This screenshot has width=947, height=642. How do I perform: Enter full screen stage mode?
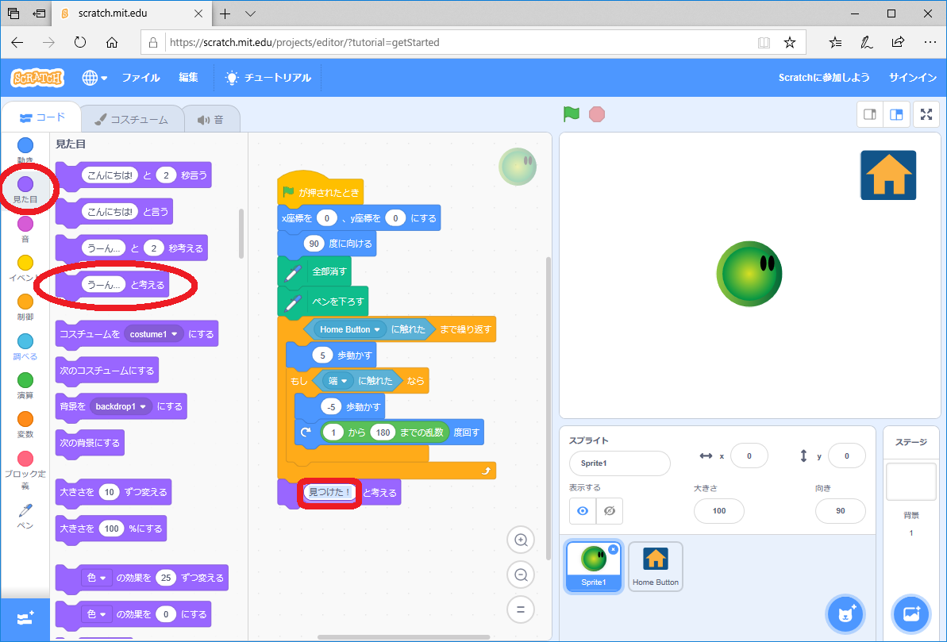pyautogui.click(x=926, y=114)
